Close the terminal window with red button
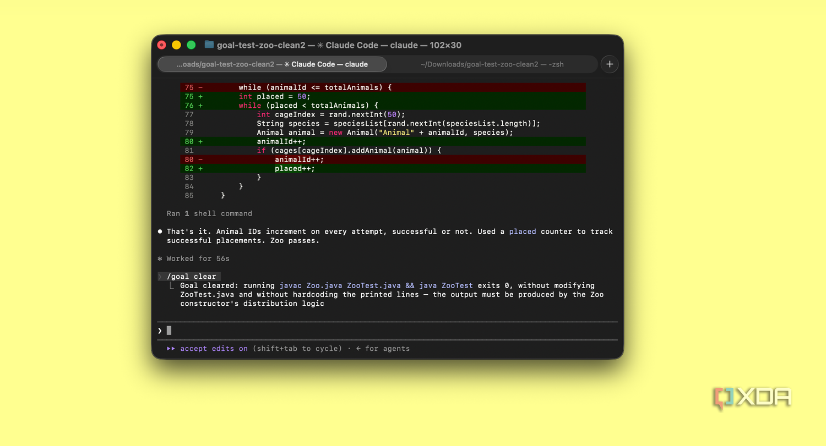Screen dimensions: 826x446 point(162,45)
